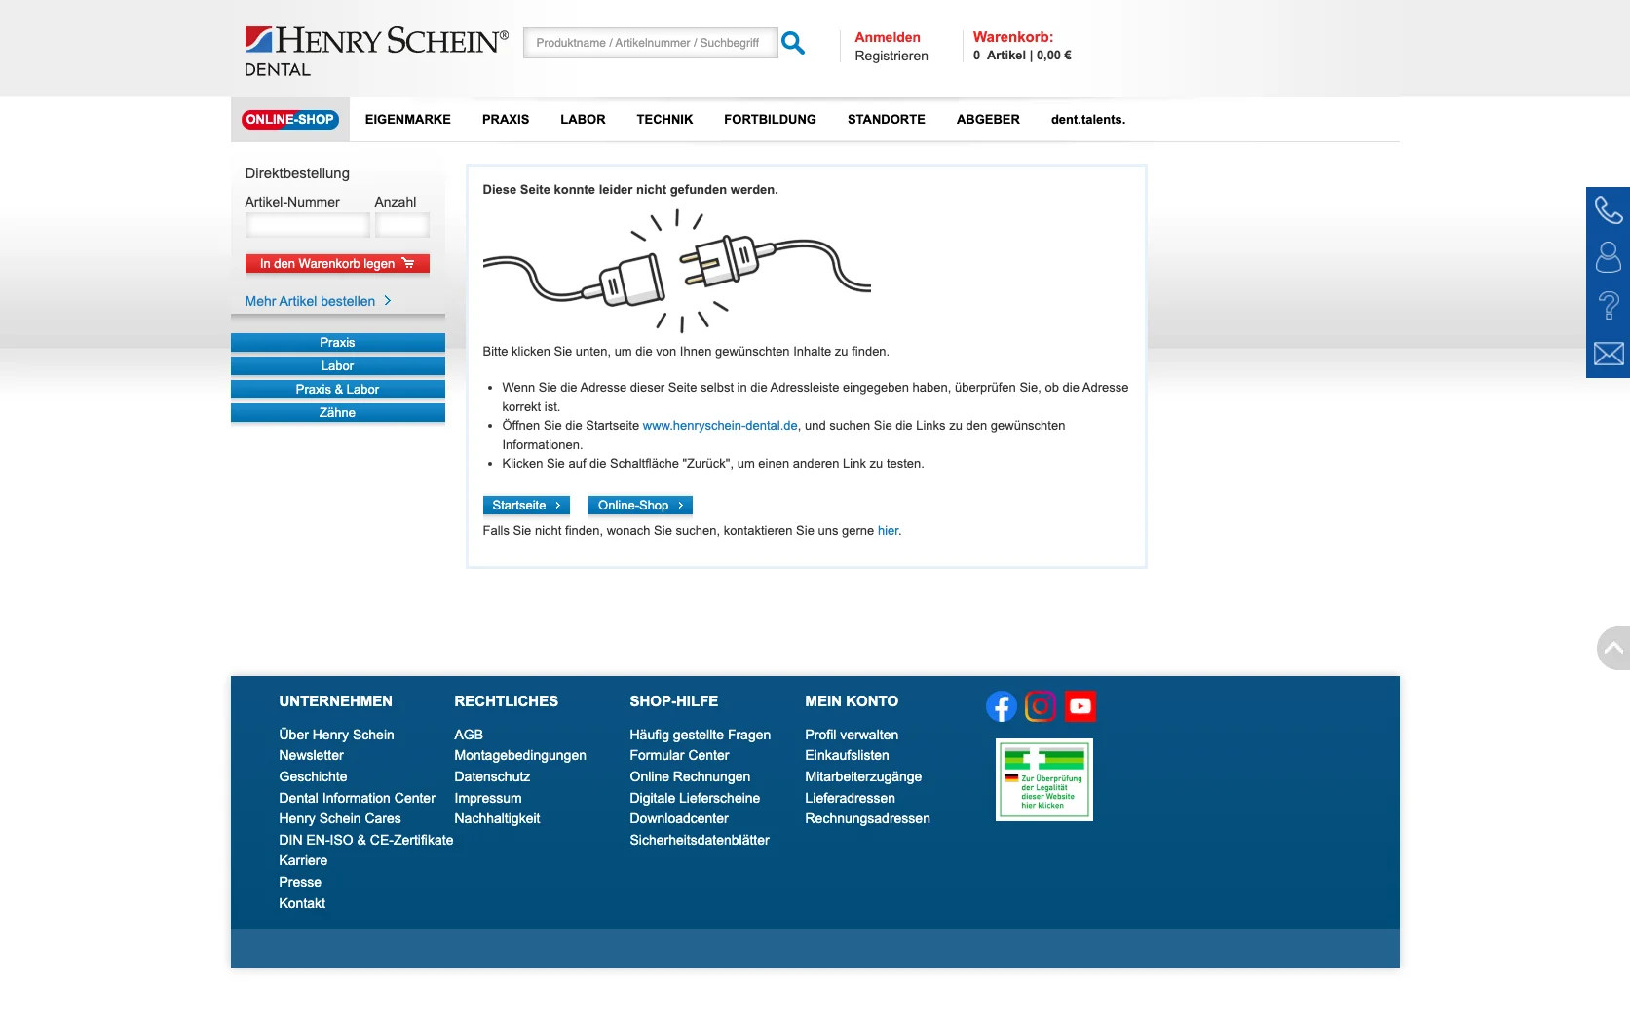This screenshot has height=1019, width=1630.
Task: Click the Anmelden login link
Action: tap(888, 37)
